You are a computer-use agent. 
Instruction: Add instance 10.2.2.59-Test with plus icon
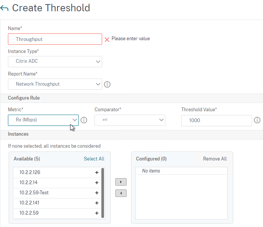tap(97, 193)
